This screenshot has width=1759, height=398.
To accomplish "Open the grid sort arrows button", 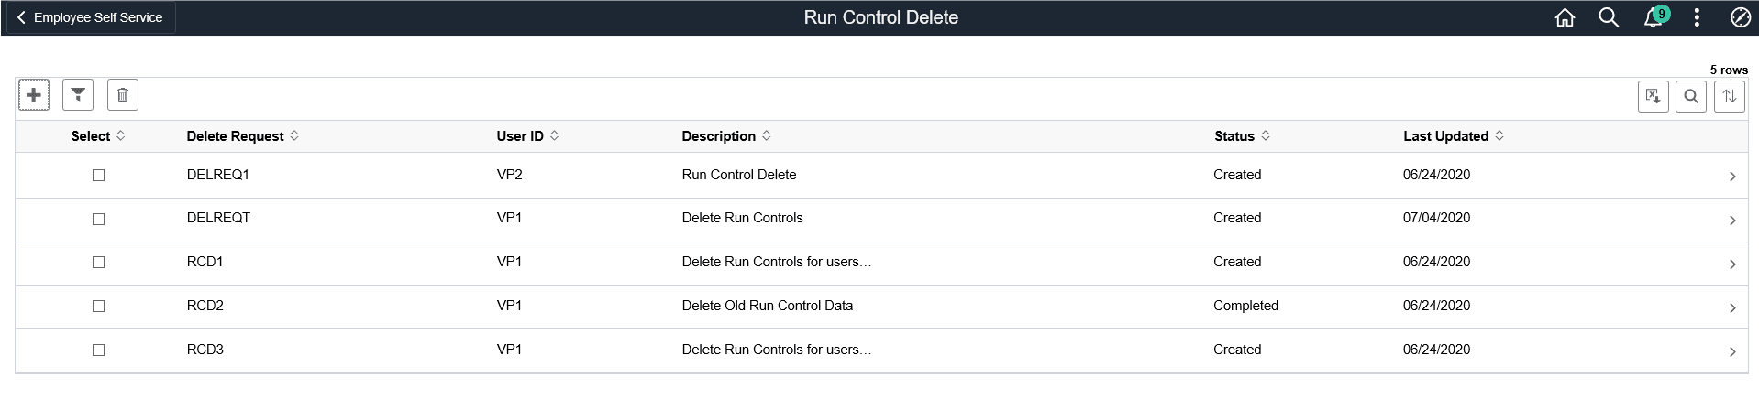I will (x=1730, y=96).
